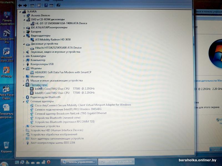Open Показатель просроче... document on desktop
222x166 pixels.
pos(6,111)
